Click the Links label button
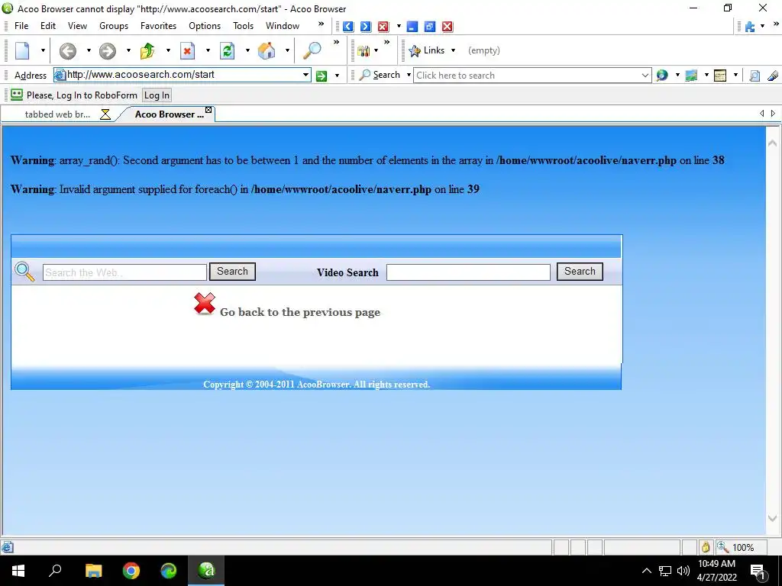This screenshot has width=782, height=586. click(x=434, y=50)
